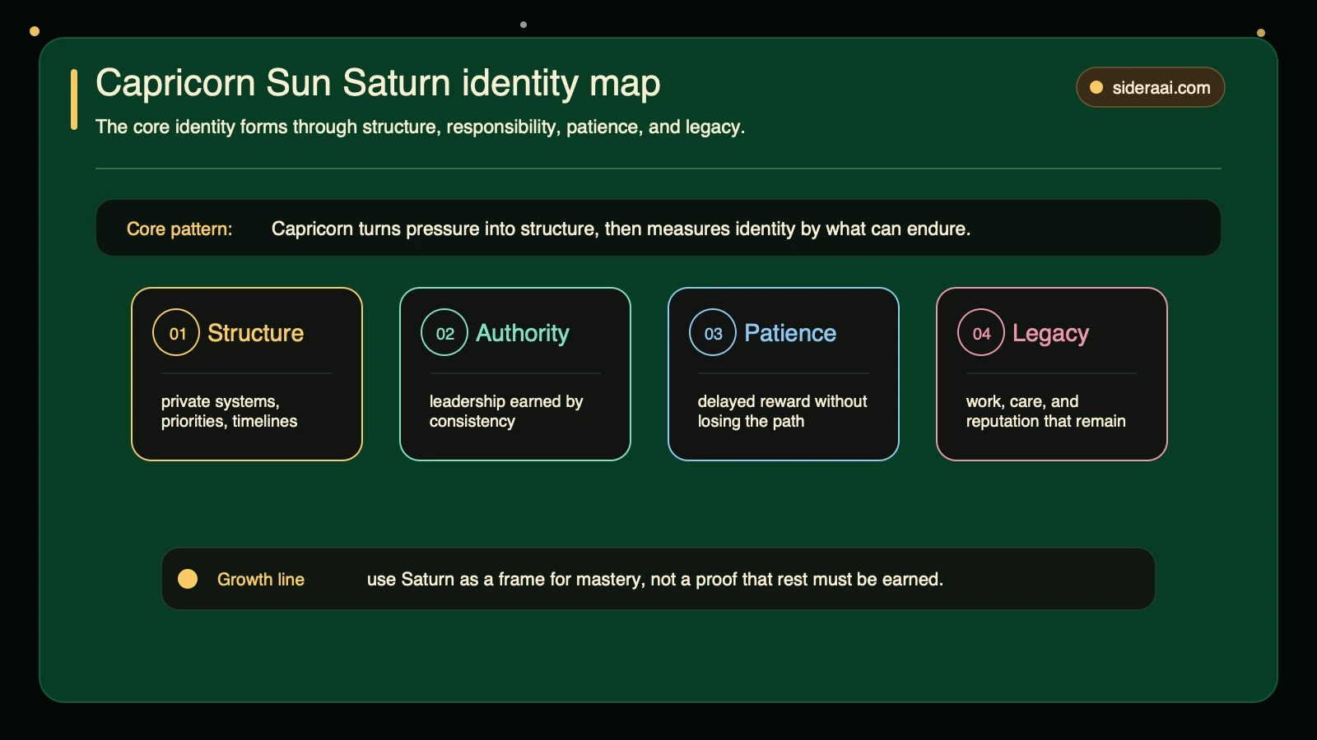Click the yellow dot beside Growth line
1317x740 pixels.
coord(188,579)
